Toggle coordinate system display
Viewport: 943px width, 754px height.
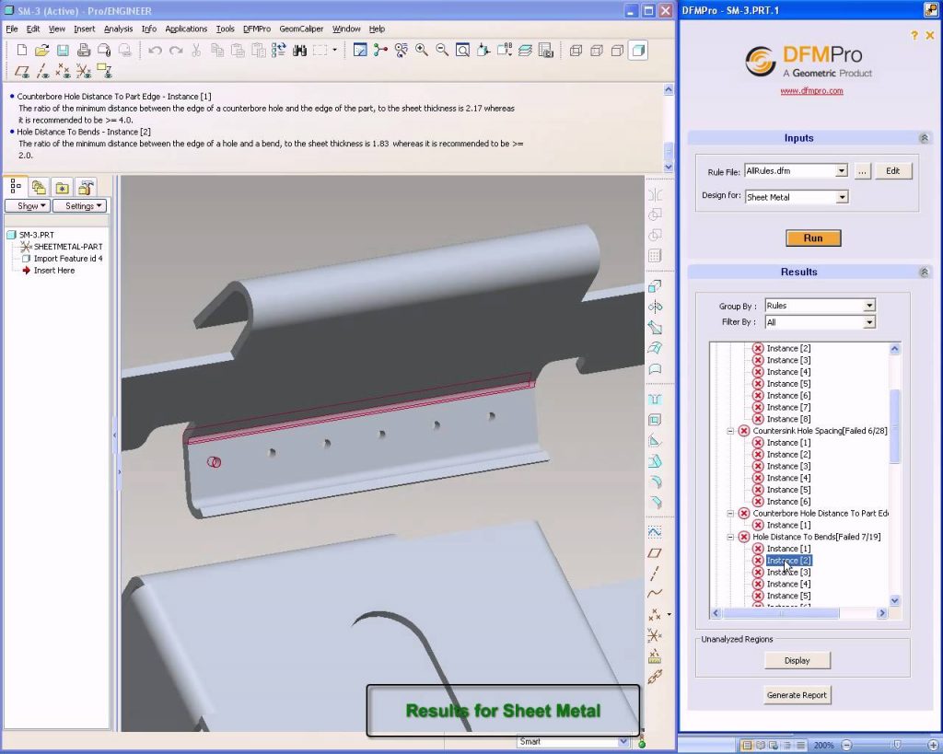(84, 72)
